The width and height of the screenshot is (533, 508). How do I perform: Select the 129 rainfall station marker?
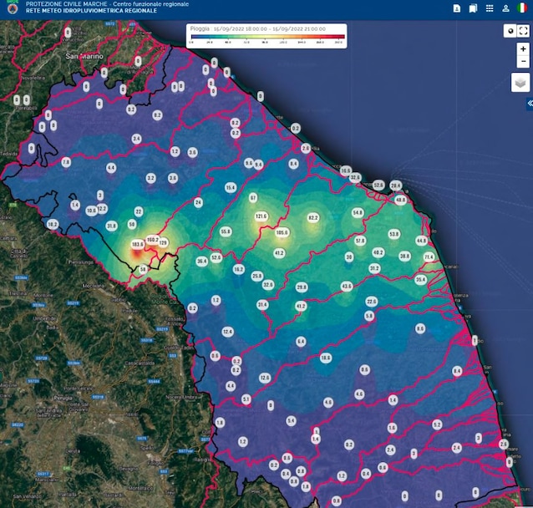(163, 242)
